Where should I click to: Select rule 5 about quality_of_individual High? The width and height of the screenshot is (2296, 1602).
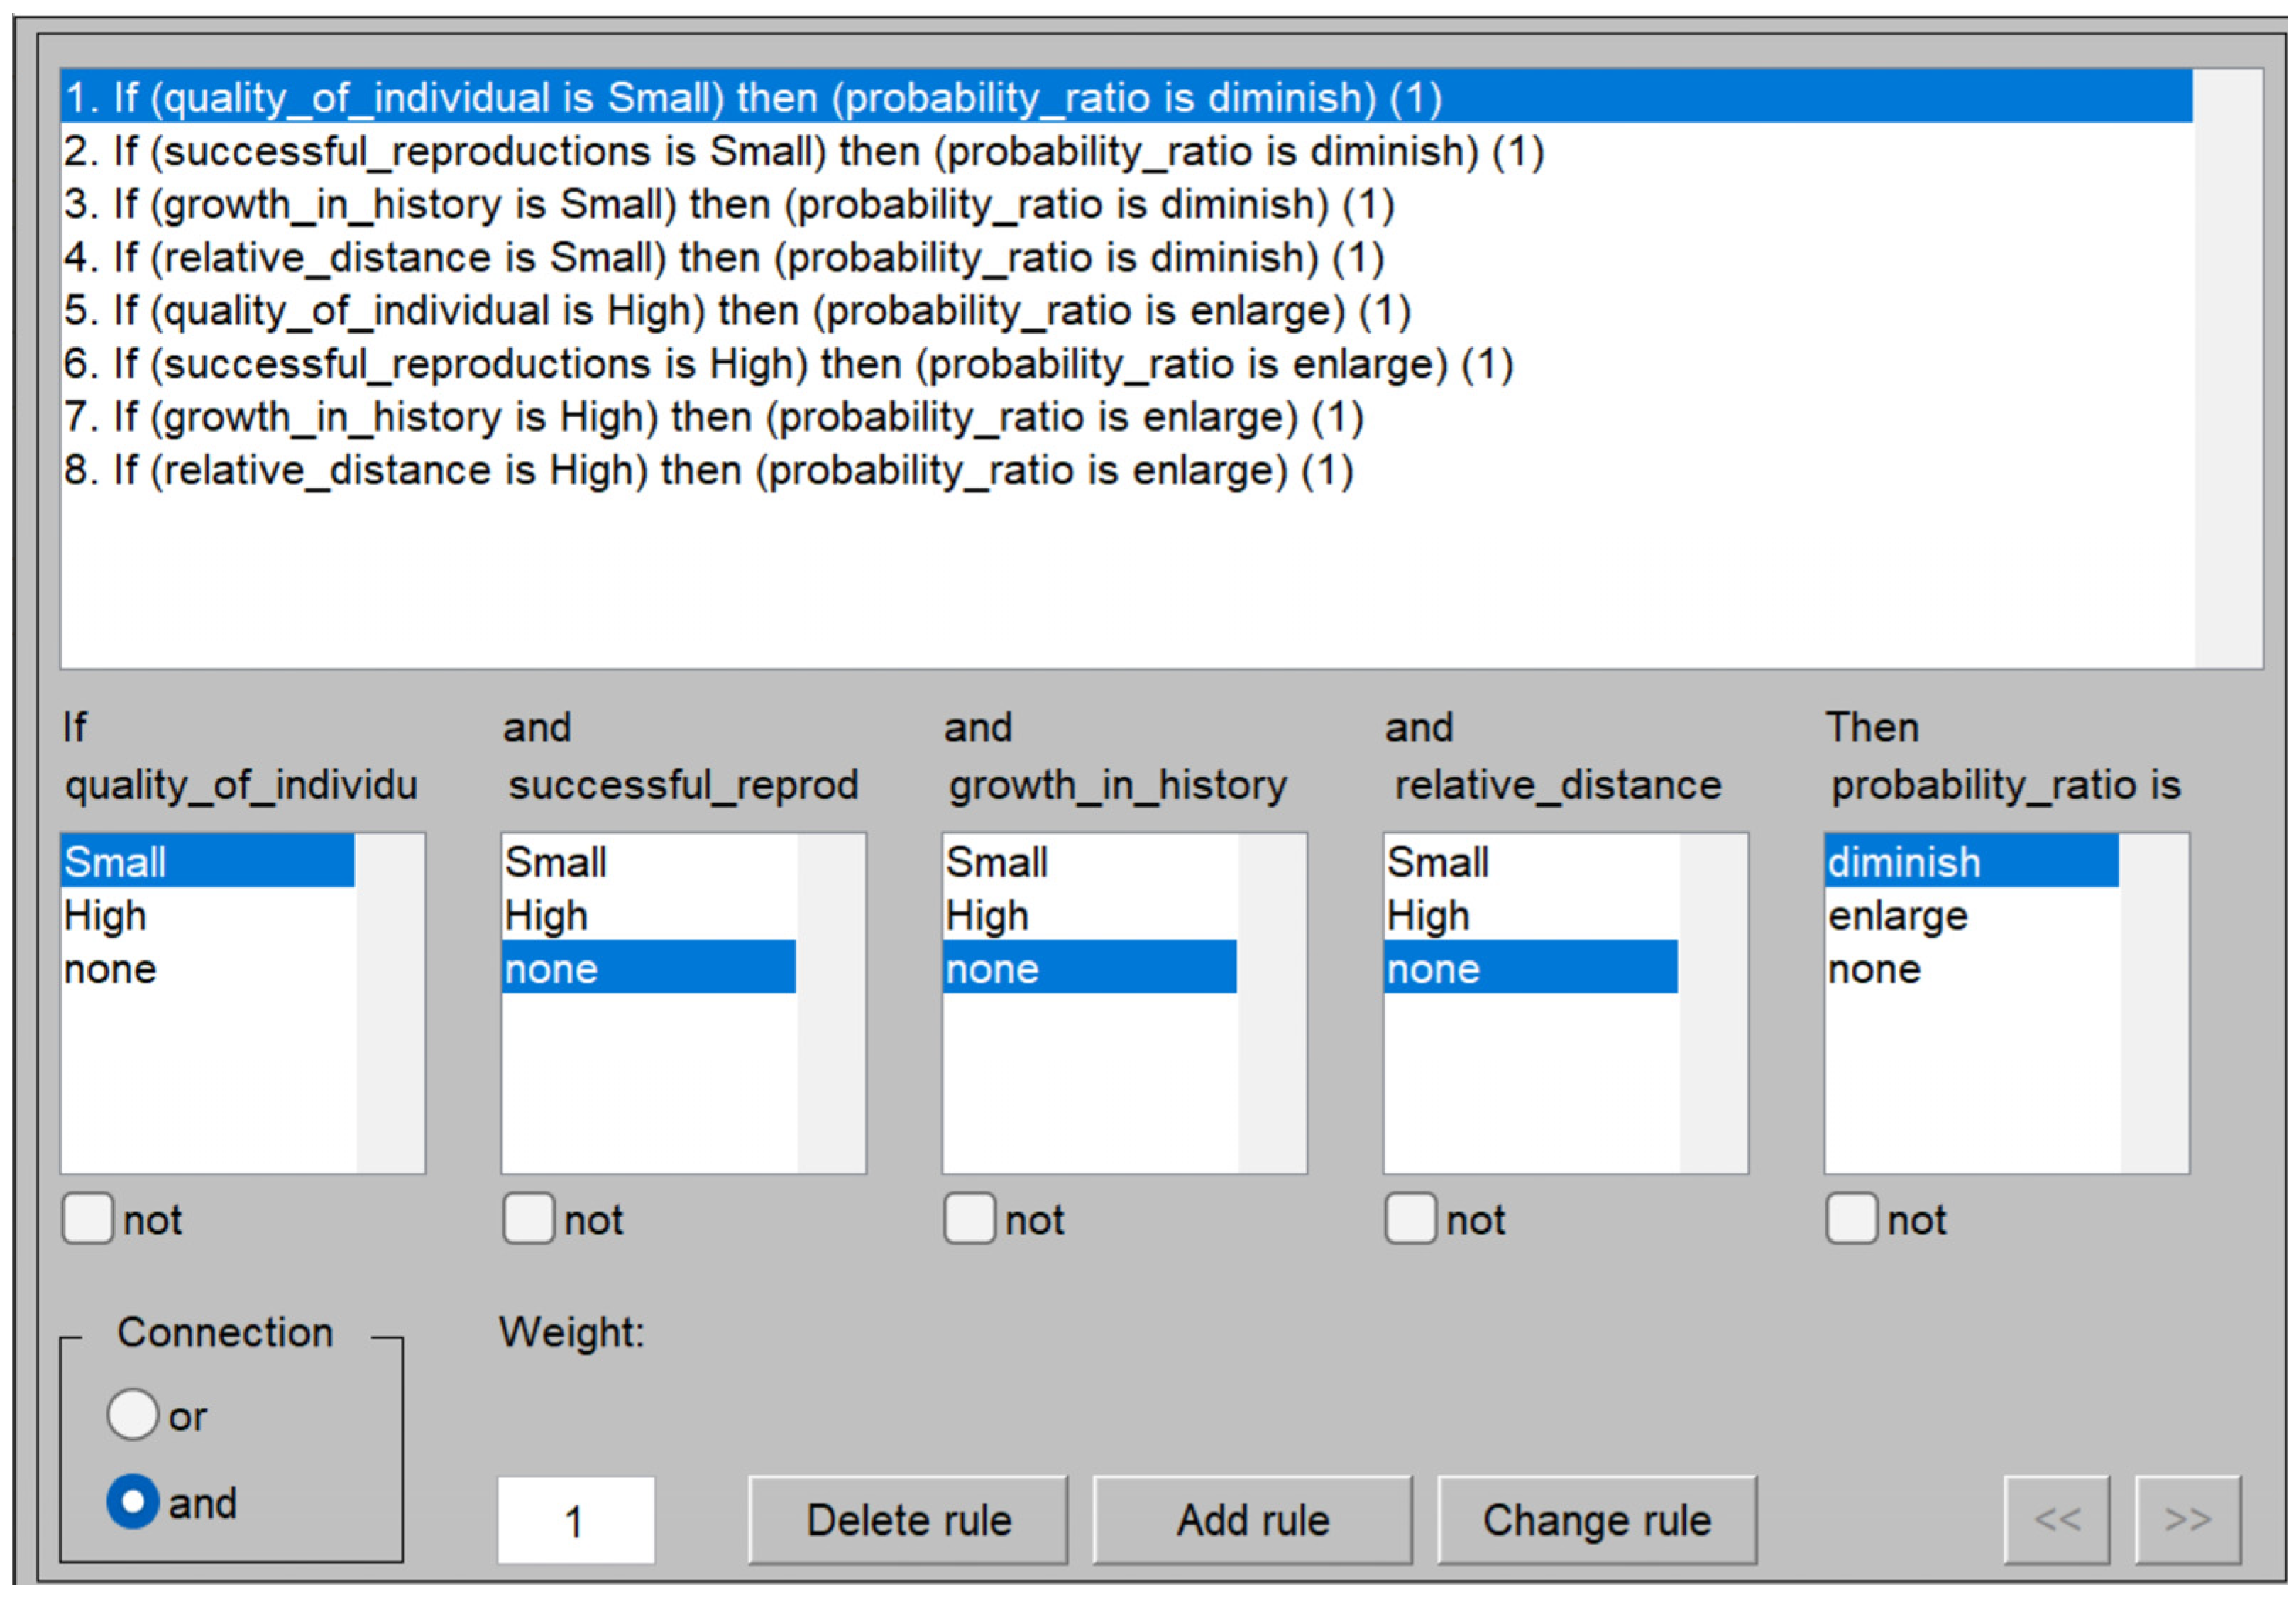pyautogui.click(x=736, y=311)
